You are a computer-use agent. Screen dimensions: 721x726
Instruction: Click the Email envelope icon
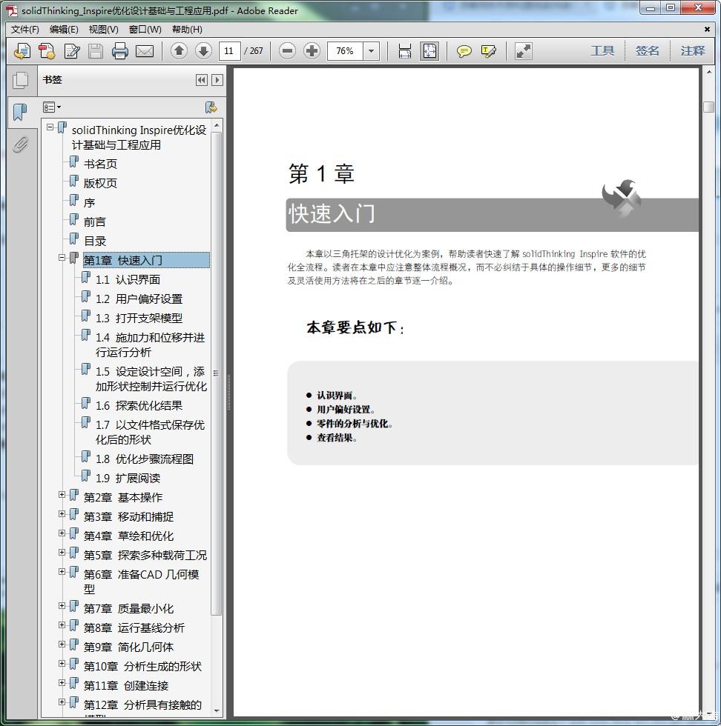pos(145,51)
